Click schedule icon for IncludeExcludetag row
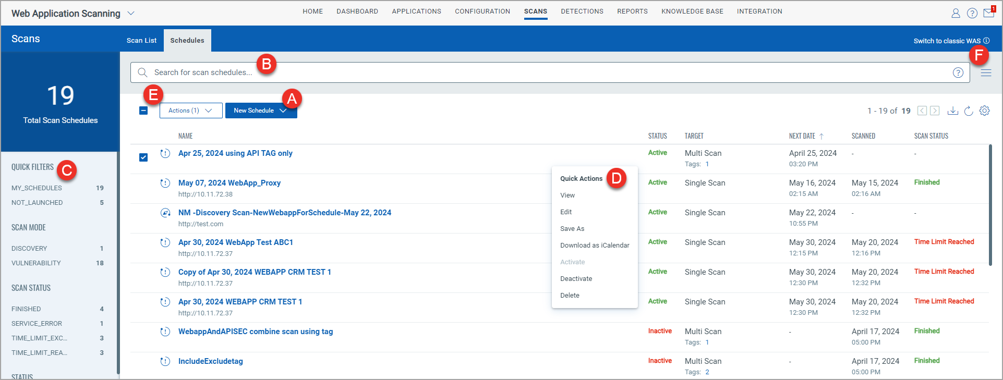The width and height of the screenshot is (1003, 380). point(165,361)
